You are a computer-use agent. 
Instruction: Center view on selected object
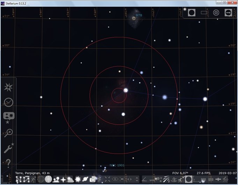107,179
